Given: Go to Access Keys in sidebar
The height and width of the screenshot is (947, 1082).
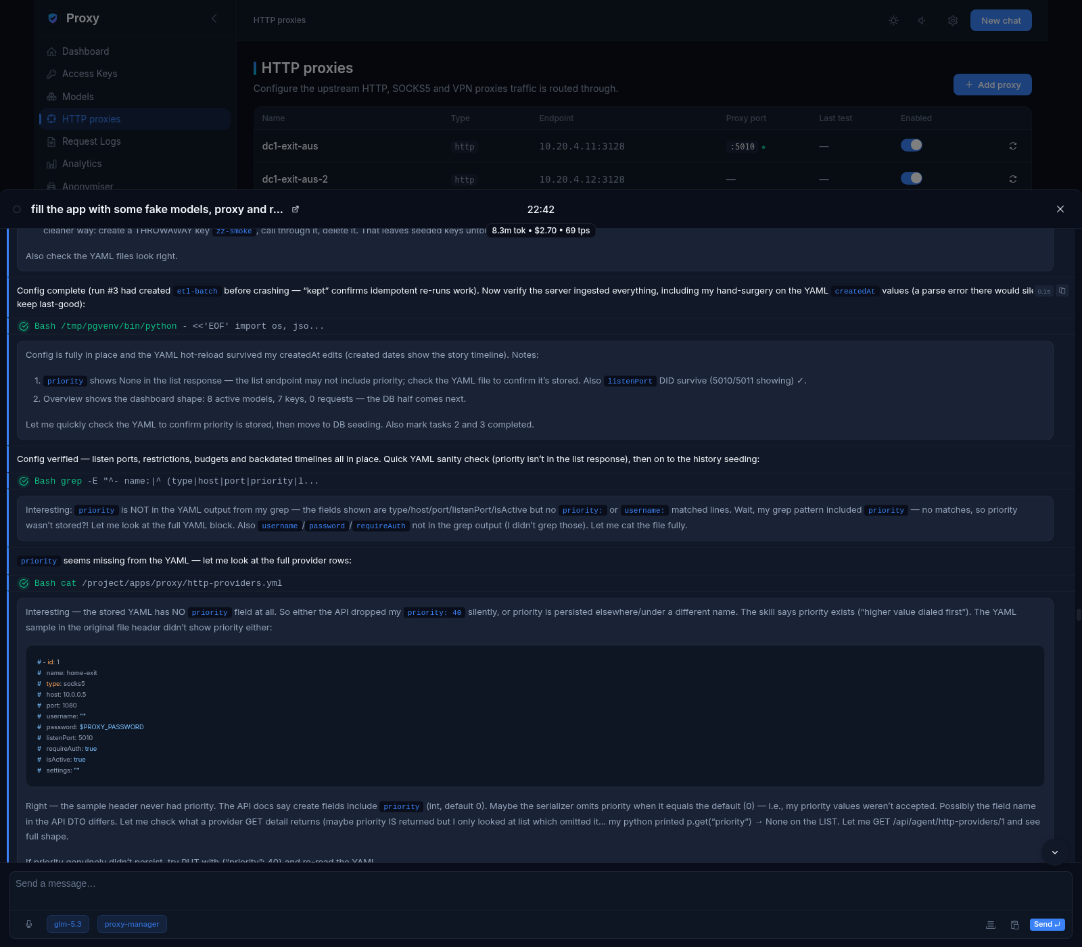Looking at the screenshot, I should 89,74.
